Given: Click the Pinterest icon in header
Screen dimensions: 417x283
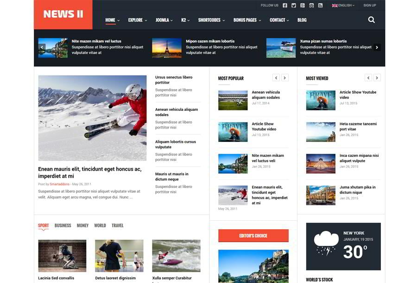Looking at the screenshot, I should click(311, 6).
